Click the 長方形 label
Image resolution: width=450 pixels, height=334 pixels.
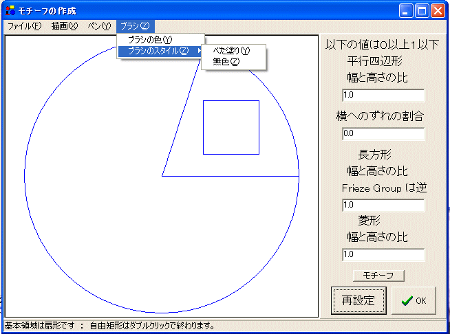pos(374,155)
